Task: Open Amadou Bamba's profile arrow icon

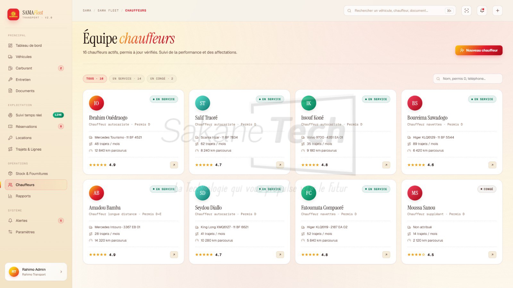Action: tap(174, 255)
